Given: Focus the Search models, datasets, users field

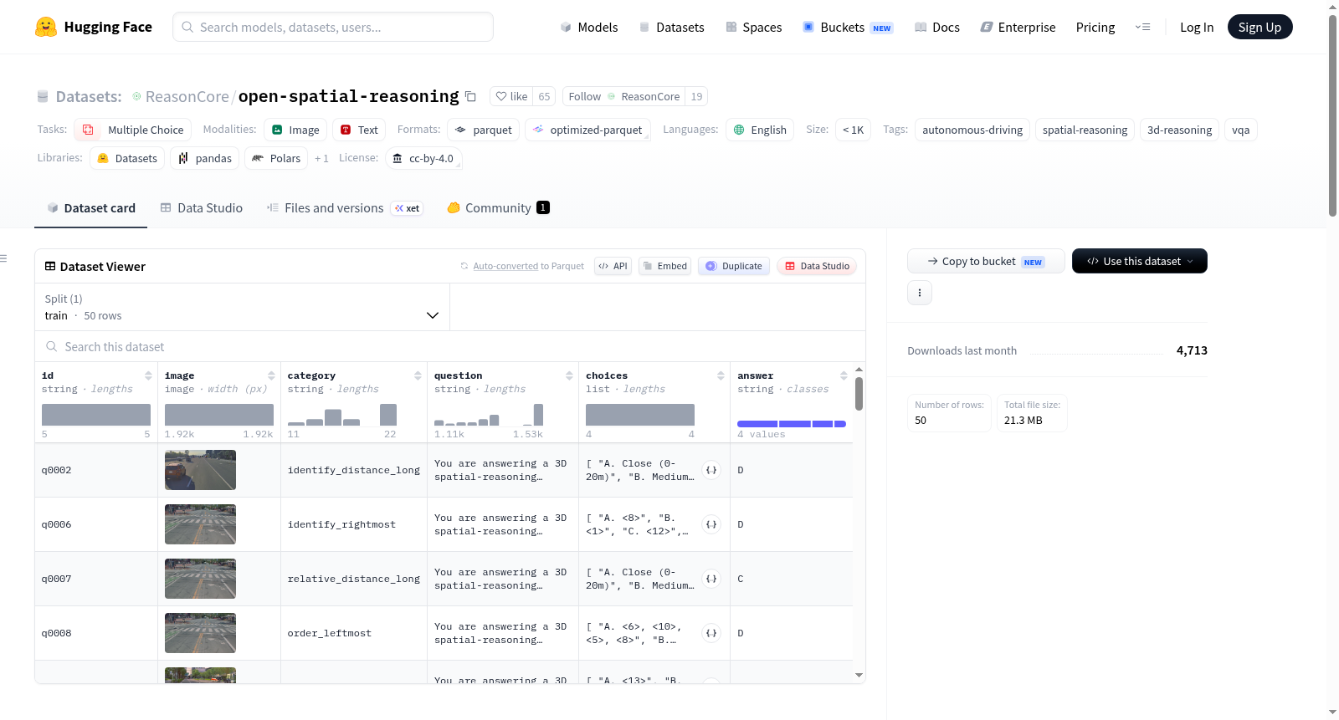Looking at the screenshot, I should pyautogui.click(x=333, y=27).
